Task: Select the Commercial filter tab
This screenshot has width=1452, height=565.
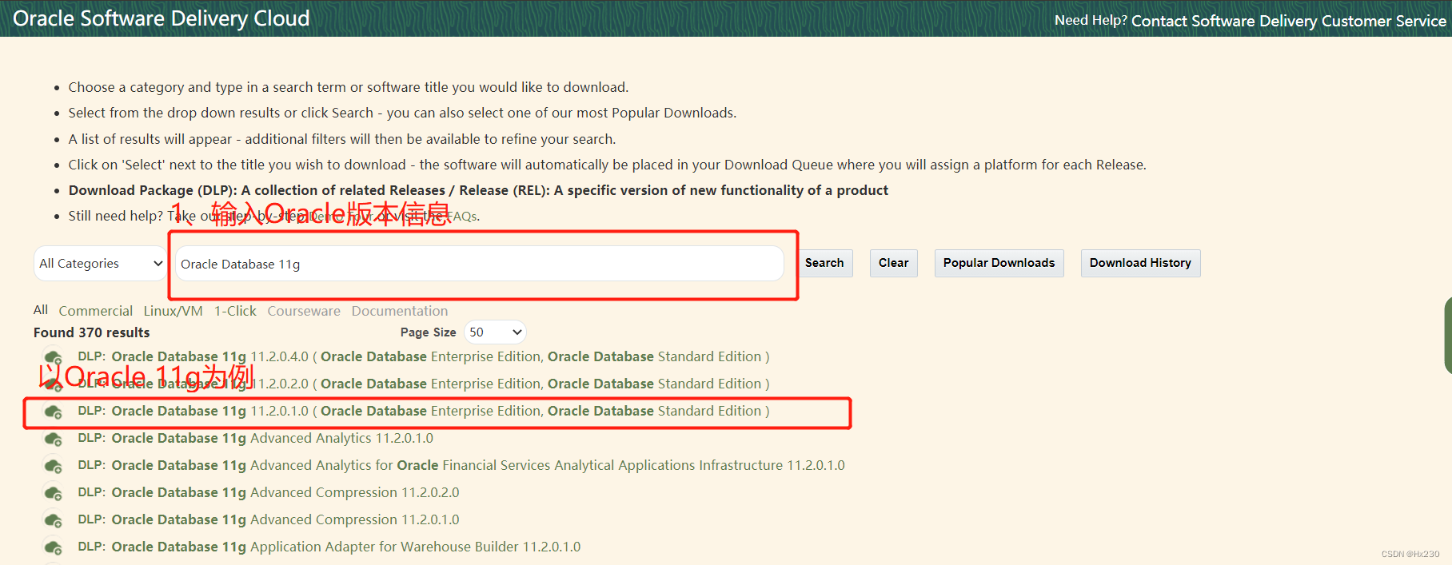Action: [x=96, y=311]
